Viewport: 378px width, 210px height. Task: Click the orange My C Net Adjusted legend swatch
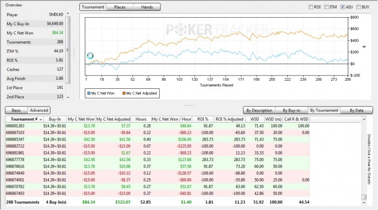(124, 93)
